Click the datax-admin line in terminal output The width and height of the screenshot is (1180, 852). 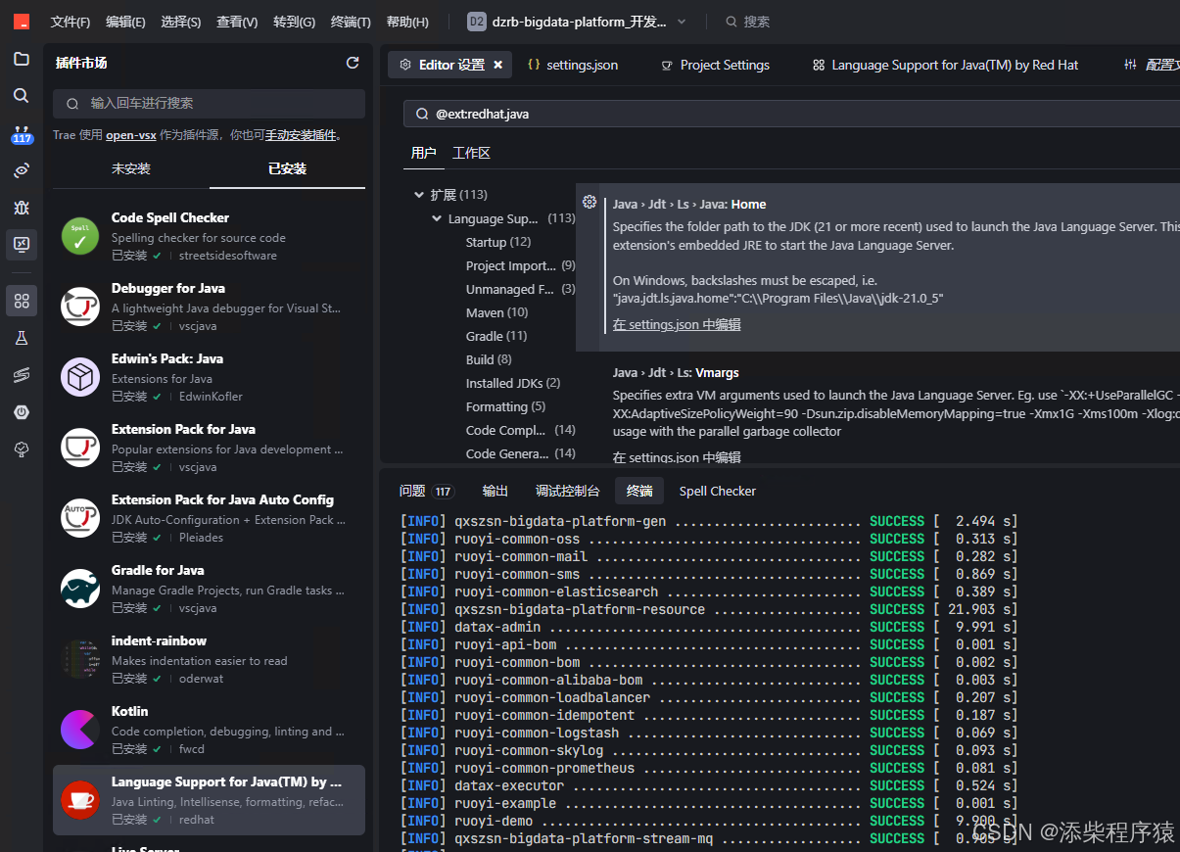[x=709, y=627]
